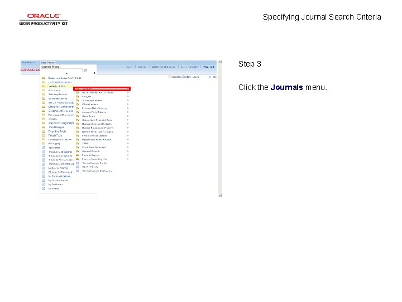Click the Reporting Tools folder icon
402x302 pixels.
click(44, 131)
